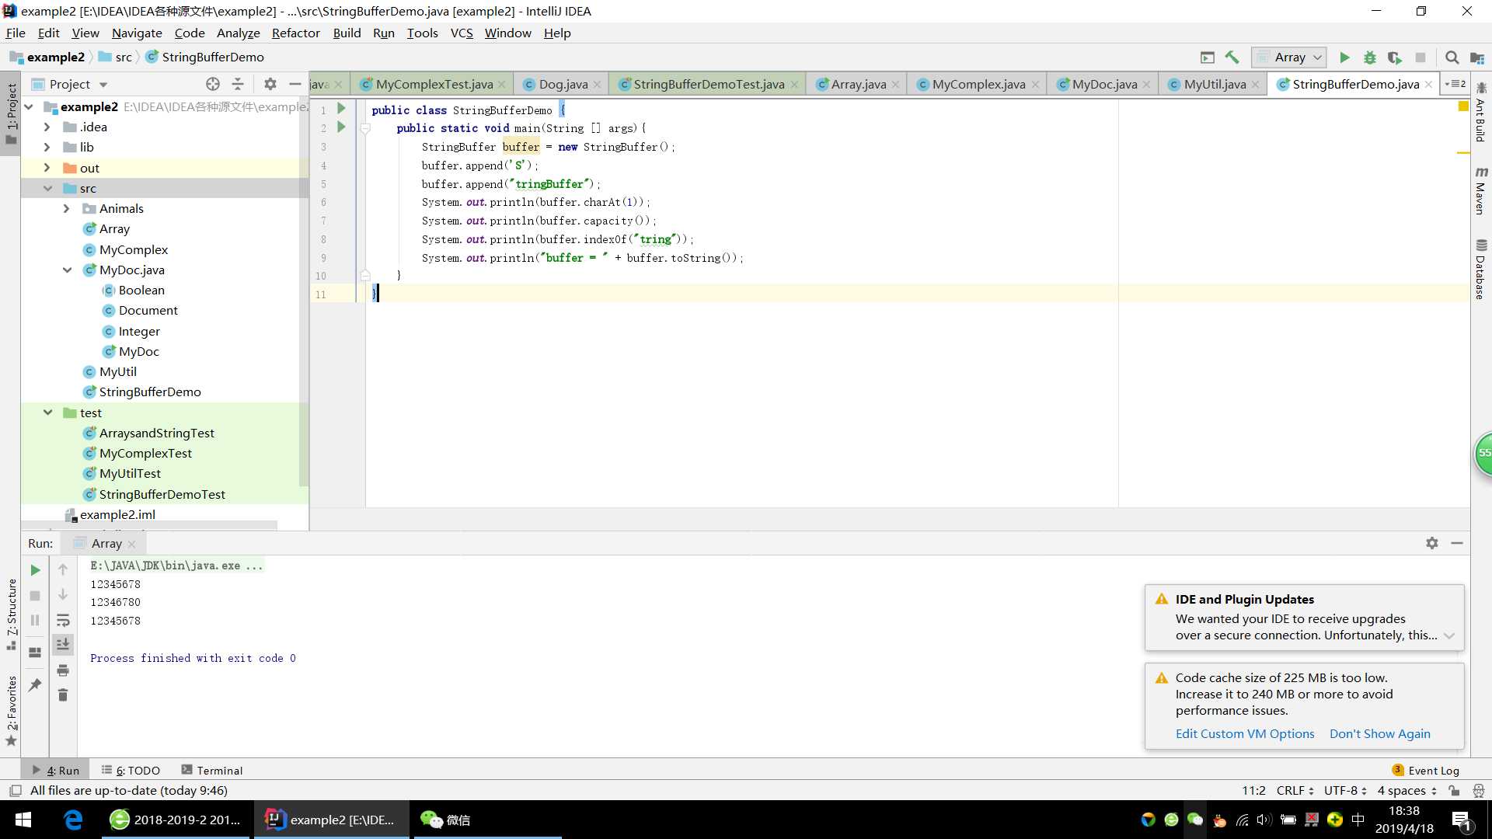Viewport: 1492px width, 839px height.
Task: Hide the Project panel with the minus icon
Action: click(295, 84)
